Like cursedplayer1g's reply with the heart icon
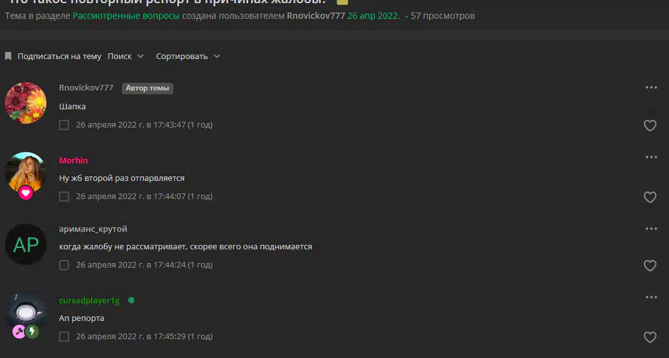The width and height of the screenshot is (669, 358). [650, 337]
